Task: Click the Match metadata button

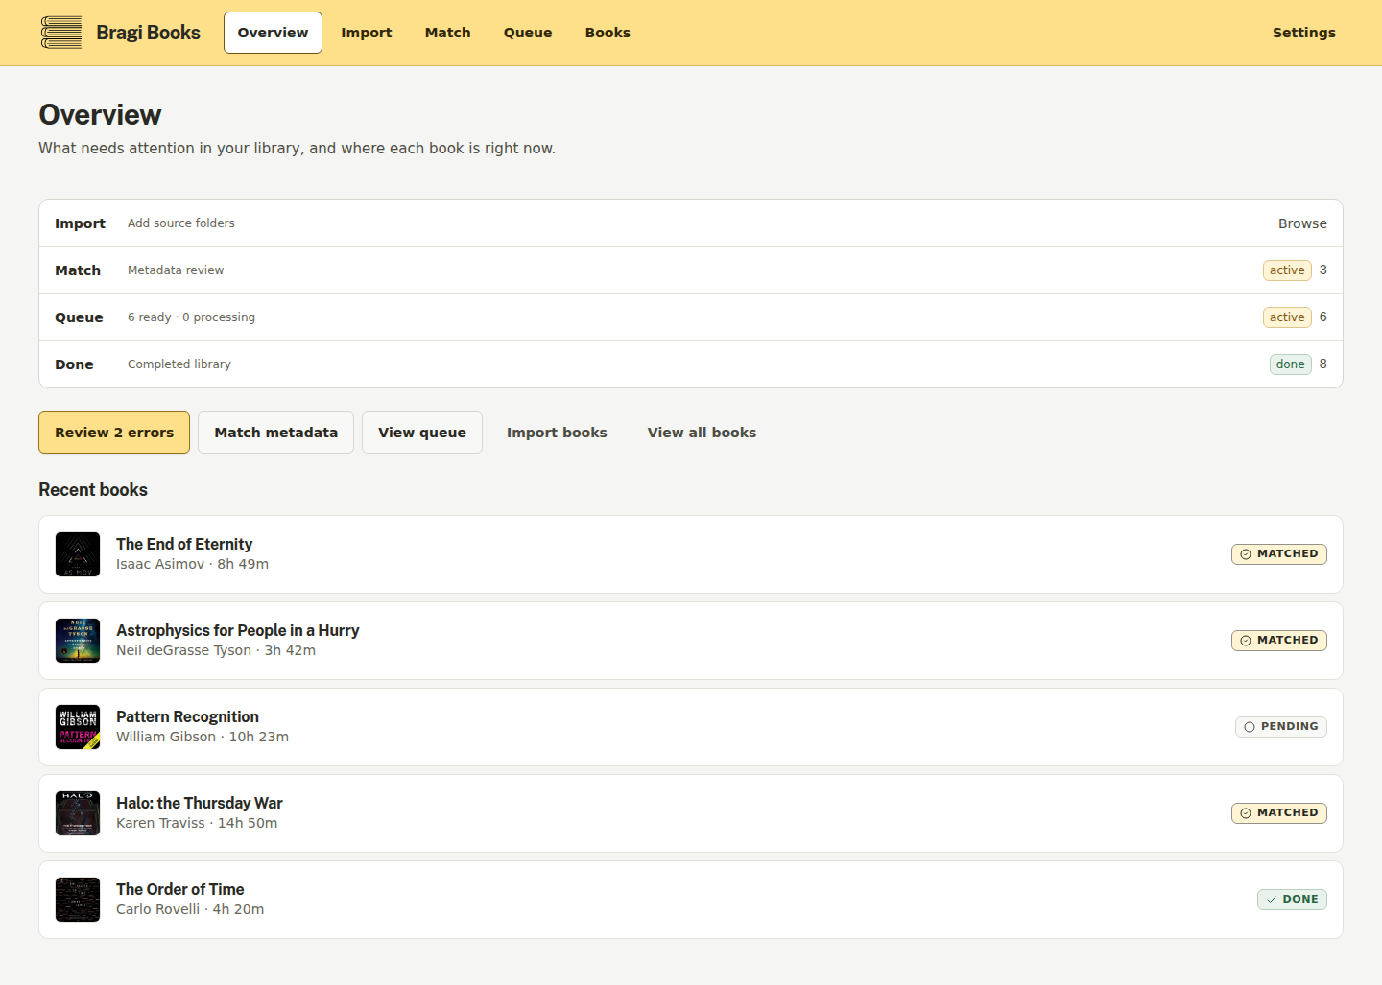Action: 275,433
